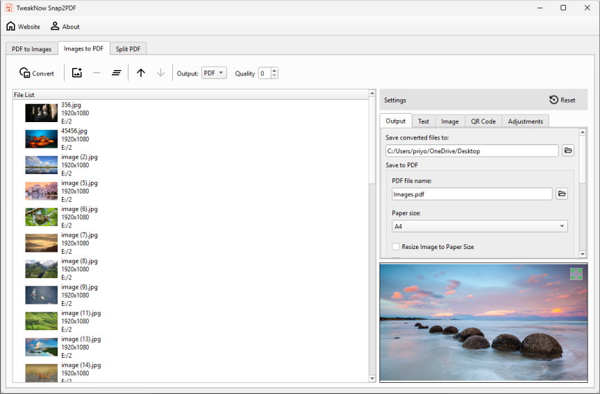
Task: Move selected image down with arrow icon
Action: tap(160, 73)
